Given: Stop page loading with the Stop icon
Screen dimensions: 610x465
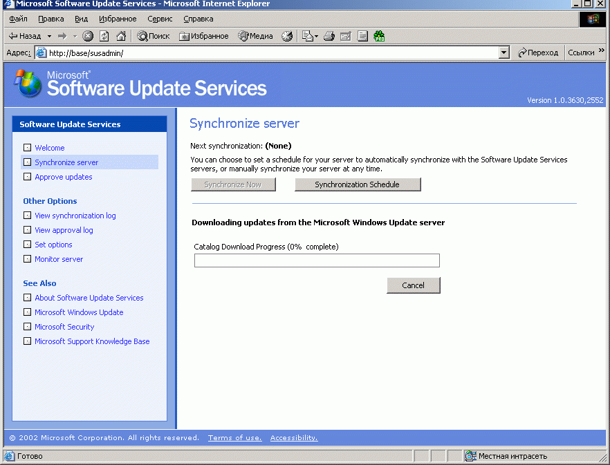Looking at the screenshot, I should [88, 36].
